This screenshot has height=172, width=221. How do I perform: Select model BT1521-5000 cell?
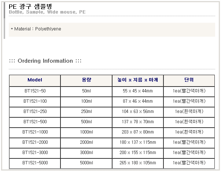pos(35,162)
